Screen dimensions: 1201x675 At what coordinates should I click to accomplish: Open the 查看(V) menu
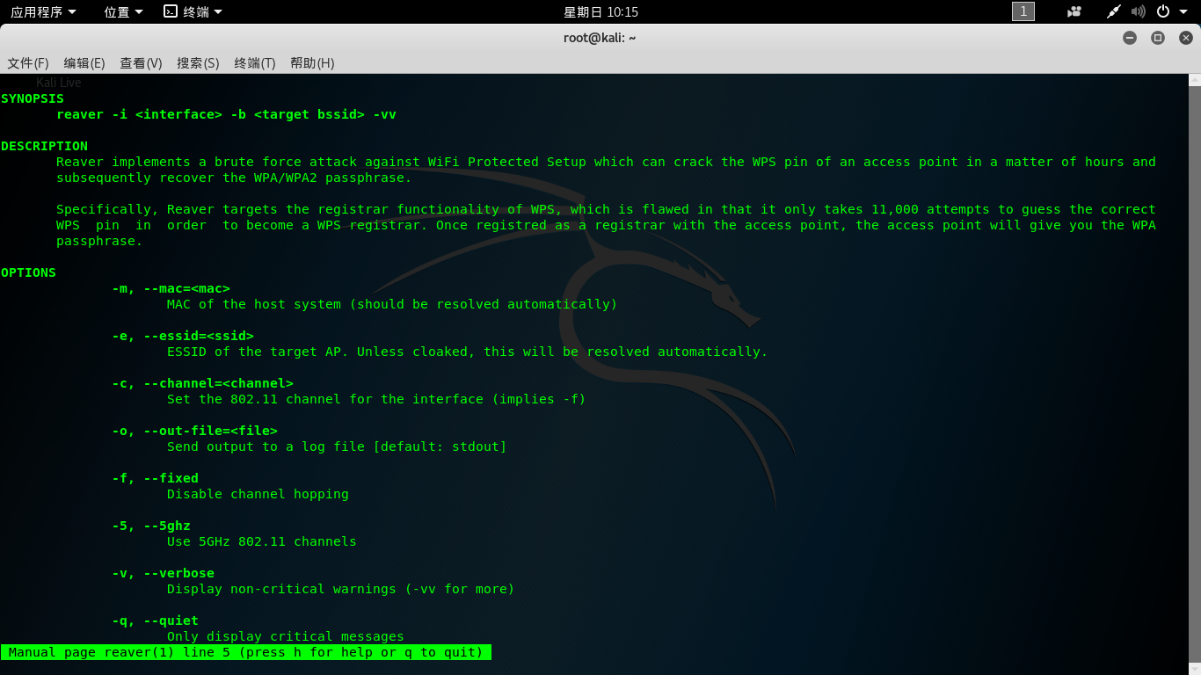tap(141, 63)
